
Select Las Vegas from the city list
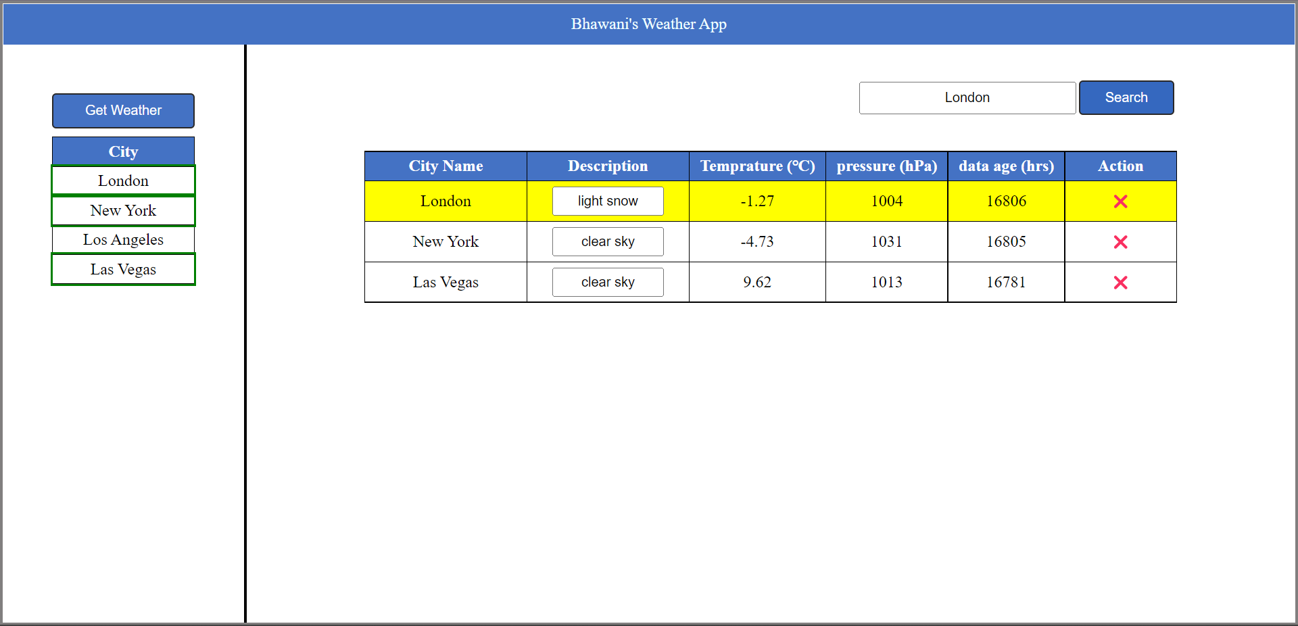tap(123, 269)
